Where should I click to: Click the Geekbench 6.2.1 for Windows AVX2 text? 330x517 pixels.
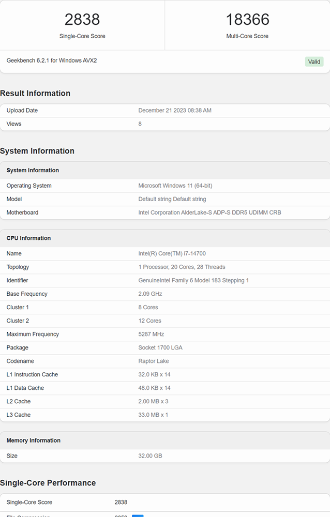52,60
